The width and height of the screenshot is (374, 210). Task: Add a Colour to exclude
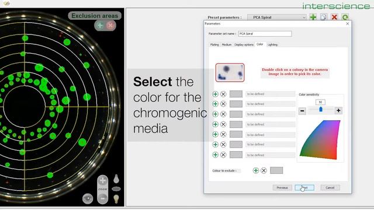coord(256,170)
